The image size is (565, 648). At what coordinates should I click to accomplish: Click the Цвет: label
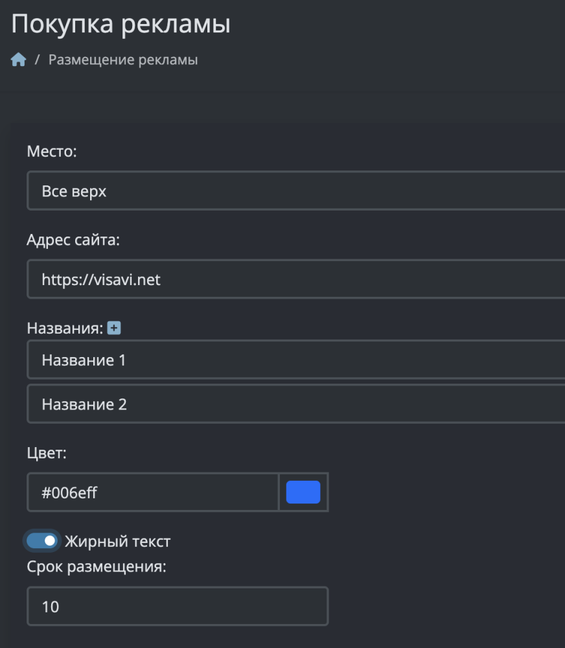point(47,452)
